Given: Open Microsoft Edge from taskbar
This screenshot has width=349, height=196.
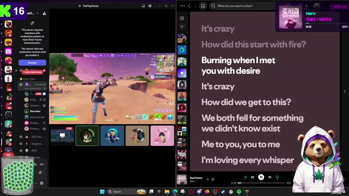Looking at the screenshot, I should tap(175, 192).
